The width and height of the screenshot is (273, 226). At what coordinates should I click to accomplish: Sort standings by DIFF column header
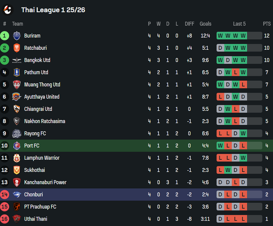[x=189, y=24]
